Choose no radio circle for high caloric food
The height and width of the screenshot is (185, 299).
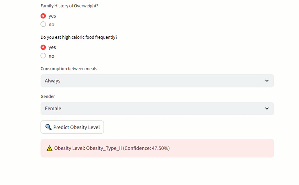pyautogui.click(x=43, y=56)
